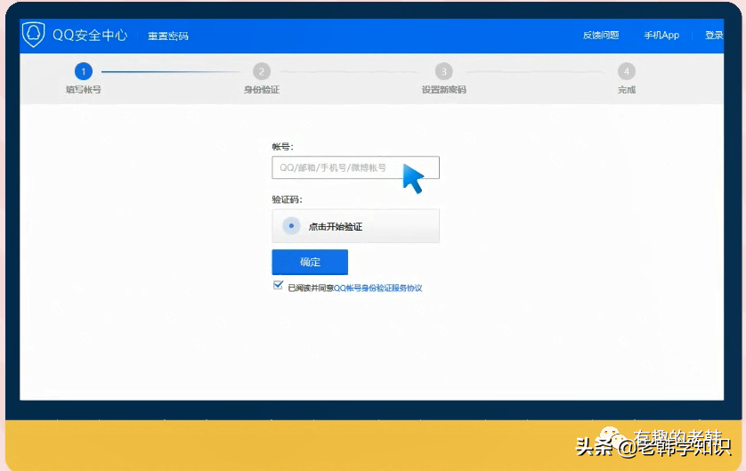Open the QQ帐号身份验证服务协议 link

point(377,288)
